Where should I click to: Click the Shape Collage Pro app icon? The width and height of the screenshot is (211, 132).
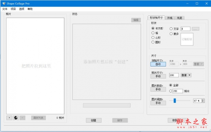pos(4,4)
